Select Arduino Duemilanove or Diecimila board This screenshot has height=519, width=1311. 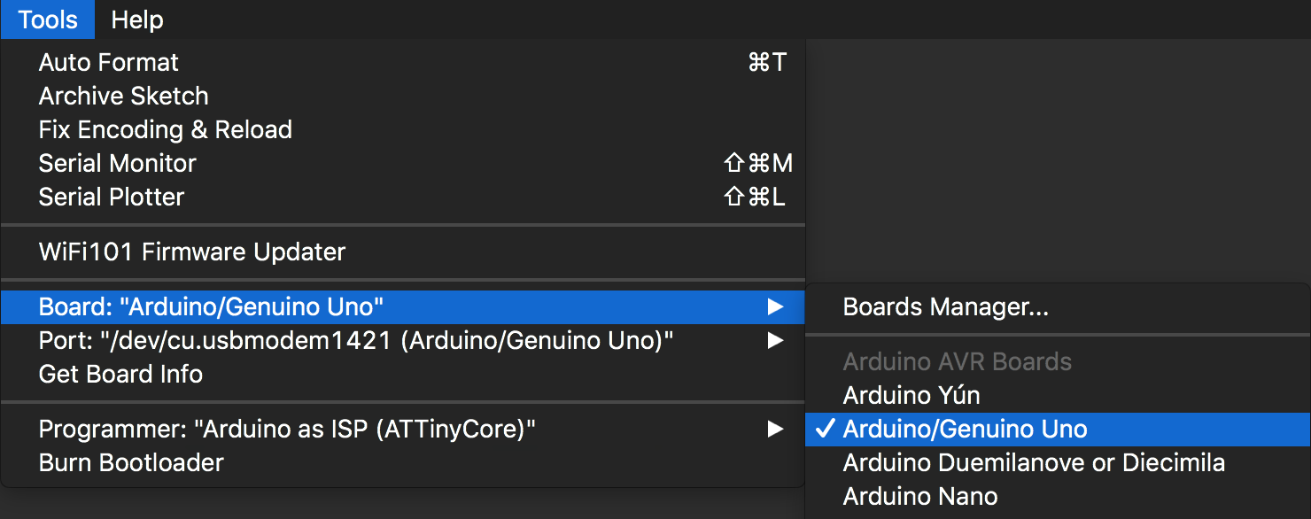(x=1034, y=463)
